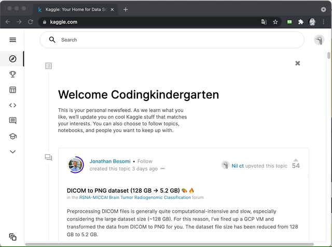Dismiss the welcome banner with X

point(297,63)
